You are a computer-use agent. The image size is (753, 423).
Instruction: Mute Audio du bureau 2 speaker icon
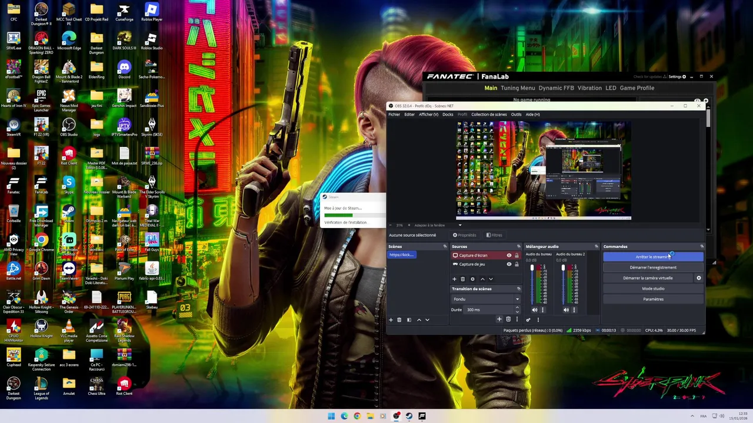click(x=566, y=310)
